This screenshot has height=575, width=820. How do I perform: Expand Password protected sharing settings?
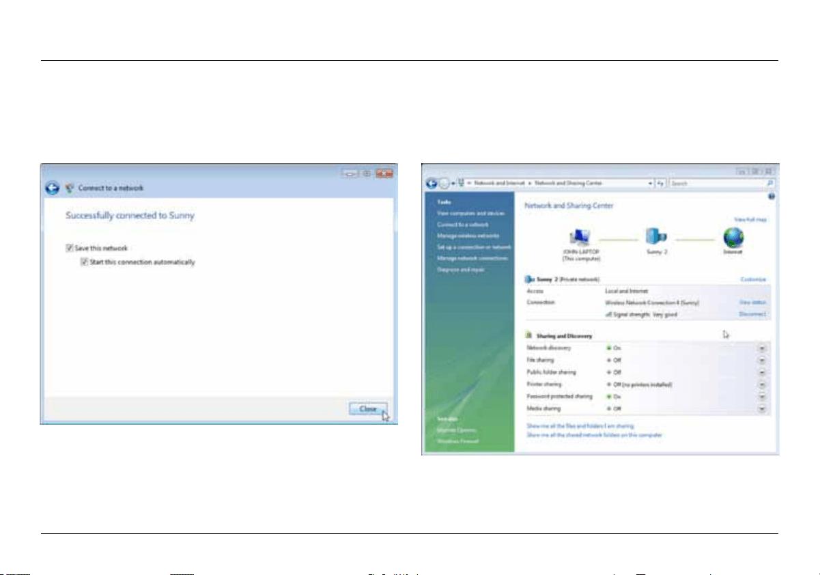762,396
